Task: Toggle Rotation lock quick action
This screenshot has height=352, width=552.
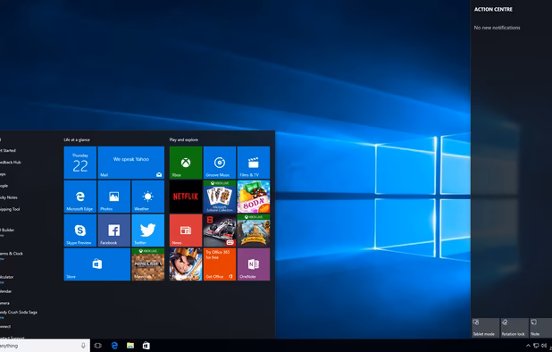Action: (514, 328)
